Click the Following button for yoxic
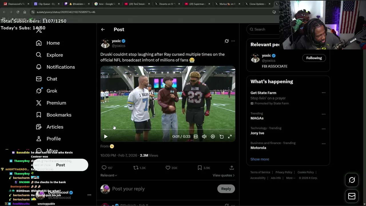The image size is (366, 206). [314, 58]
